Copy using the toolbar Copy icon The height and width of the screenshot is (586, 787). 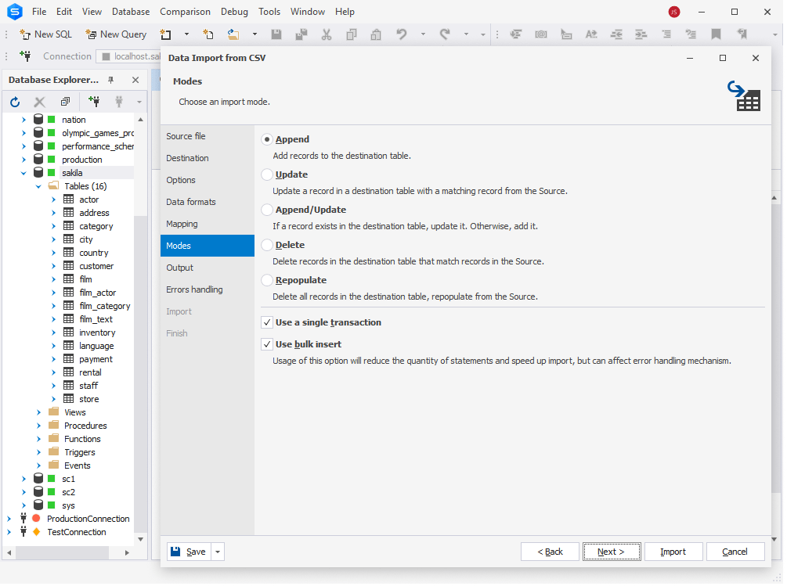point(351,34)
